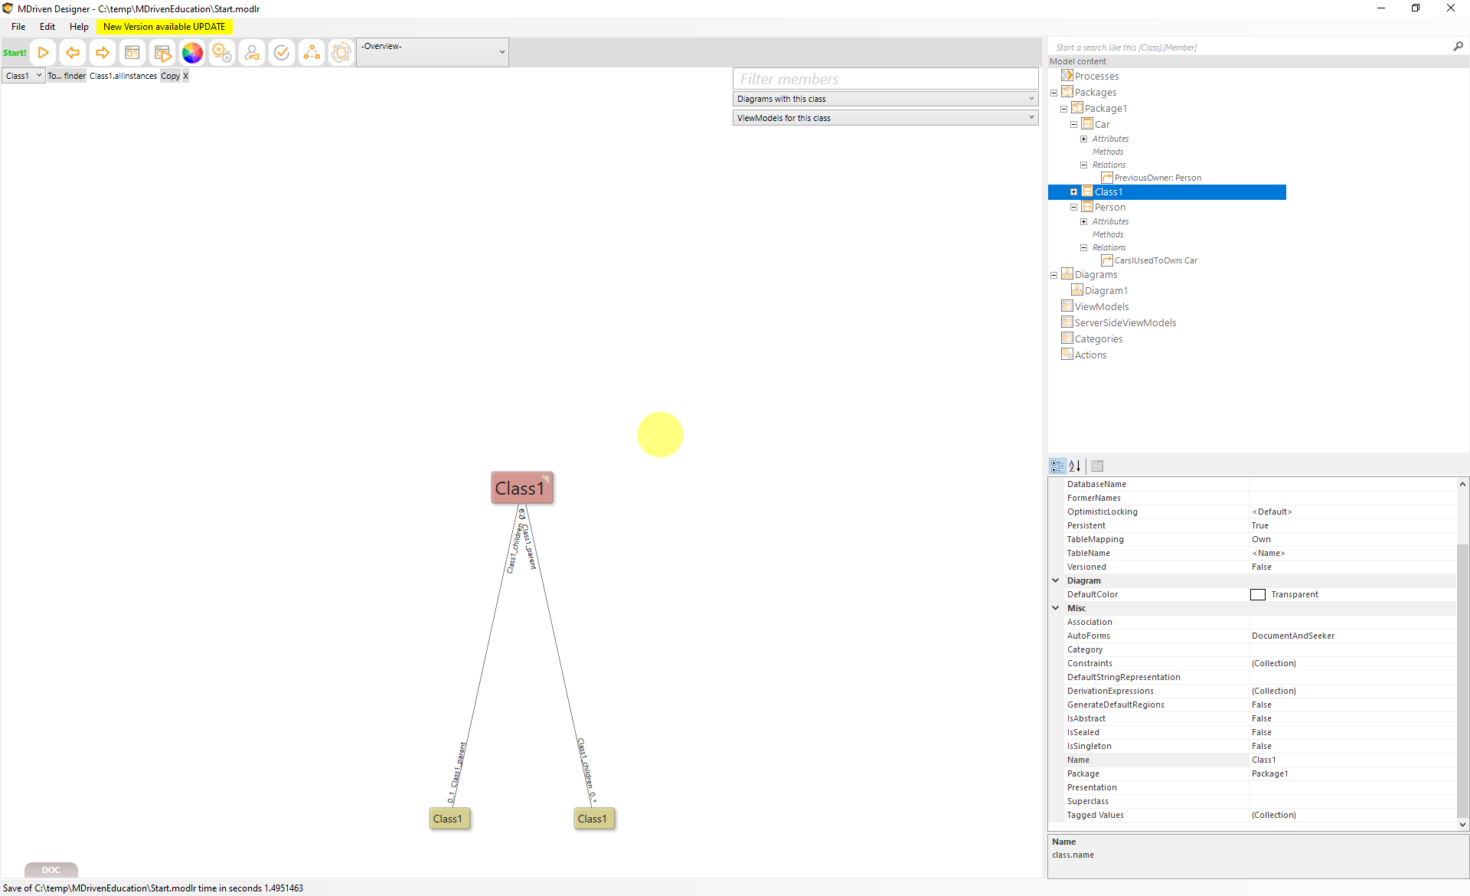Click the user key access icon
Image resolution: width=1470 pixels, height=896 pixels.
[252, 53]
